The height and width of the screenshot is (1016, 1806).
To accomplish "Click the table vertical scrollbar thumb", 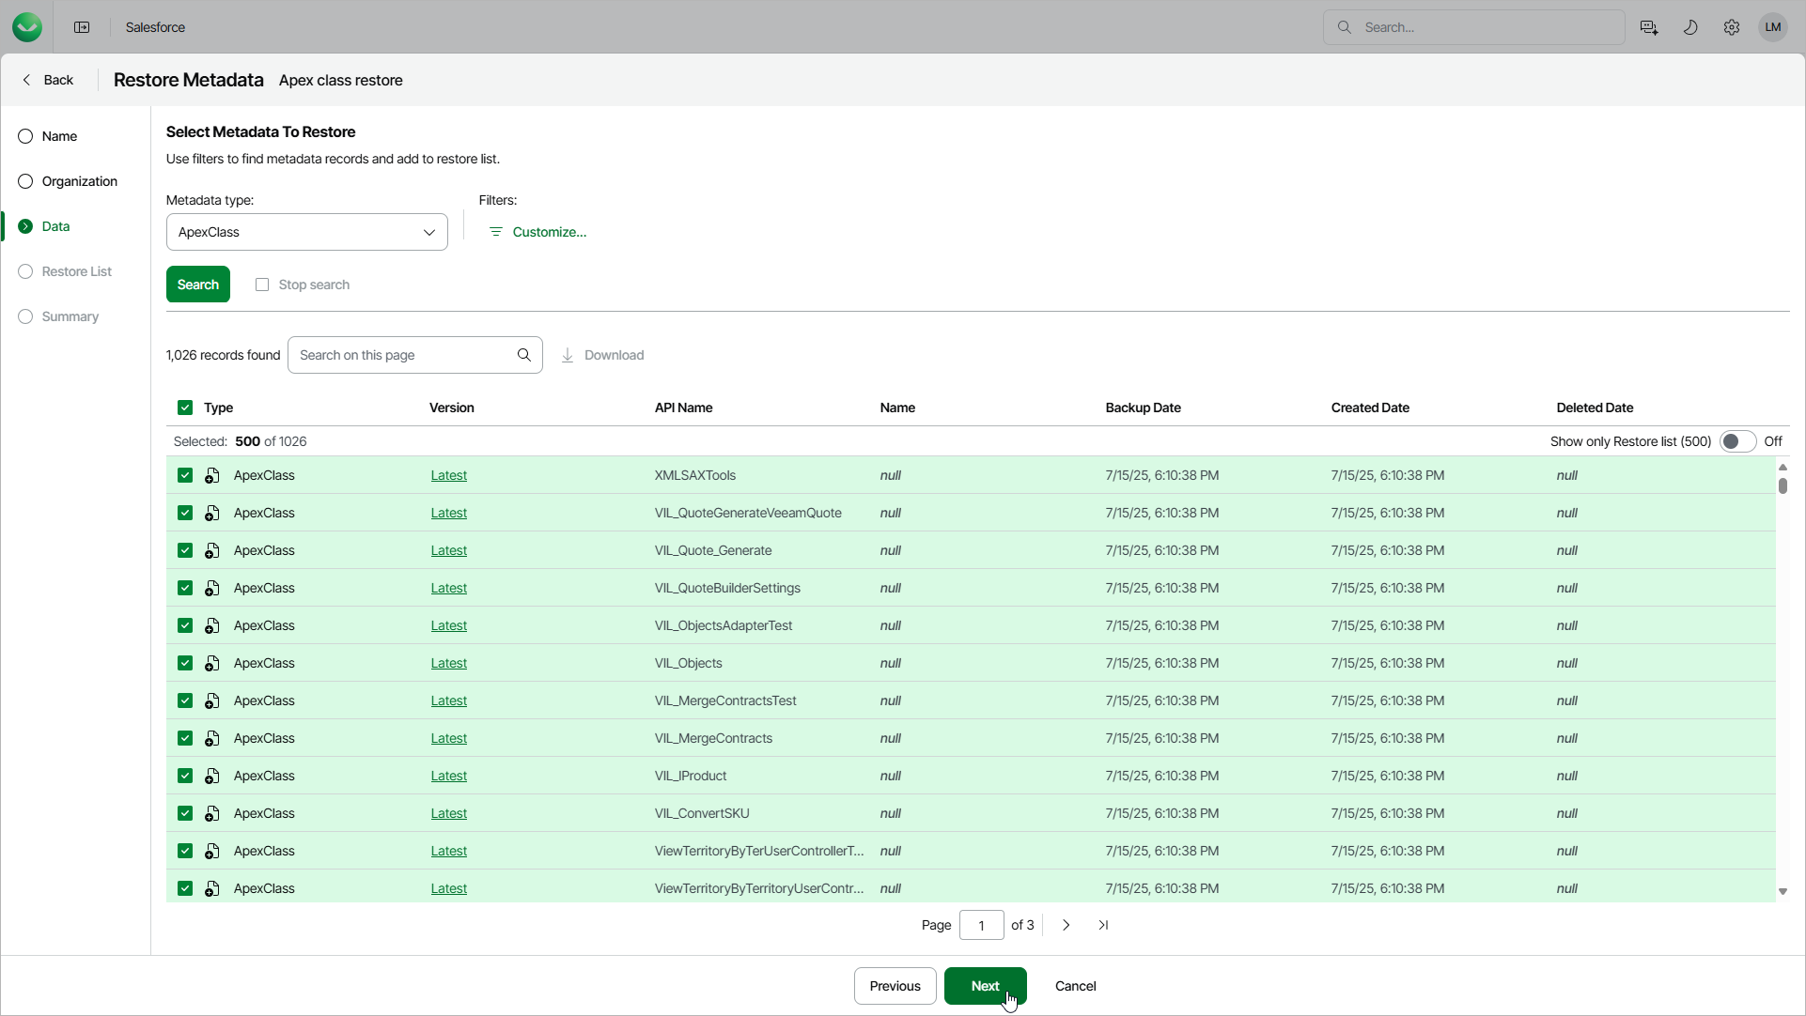I will click(1782, 485).
